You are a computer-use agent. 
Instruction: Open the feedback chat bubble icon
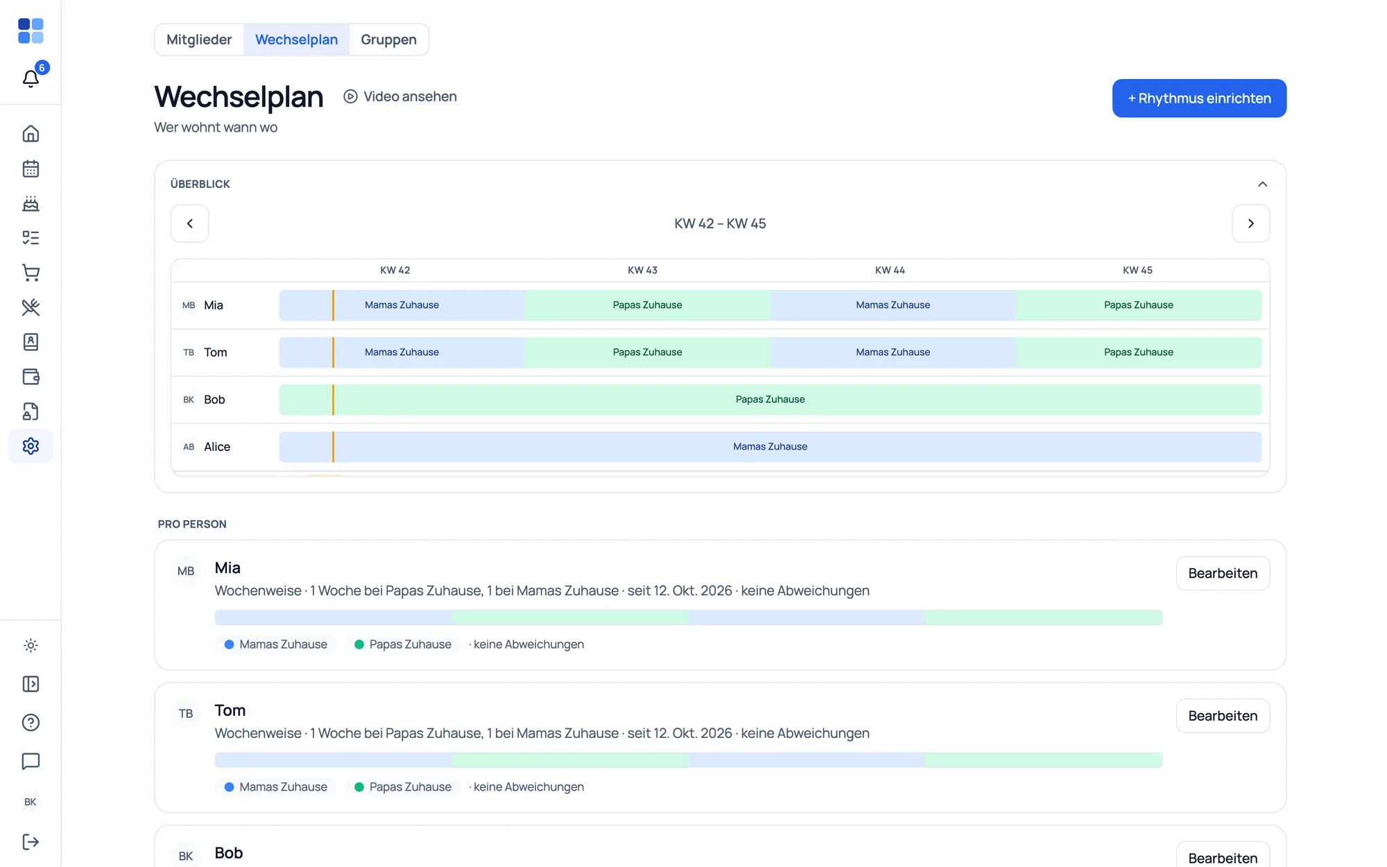click(x=31, y=761)
